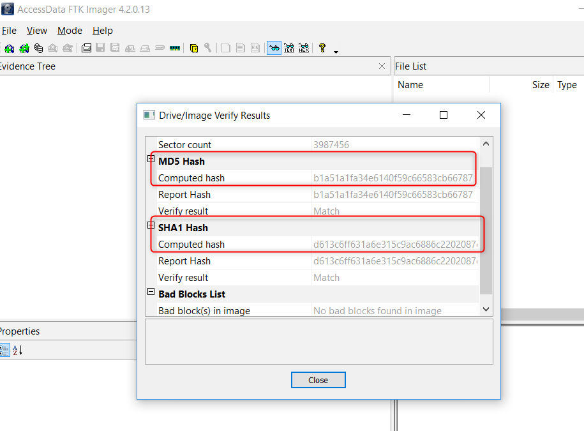Click the Obtain Protected Files icon
Viewport: 584px width, 431px height.
click(x=194, y=48)
